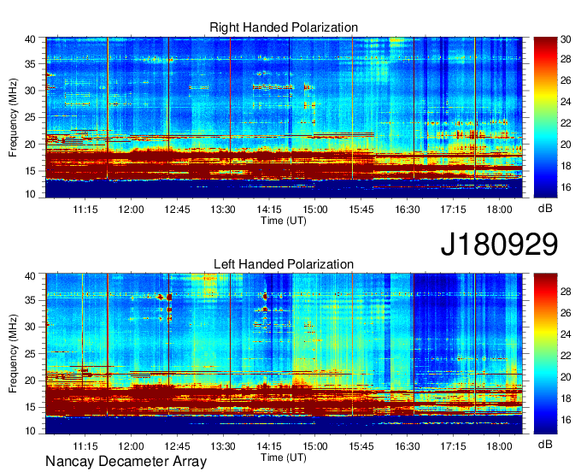Screen dimensions: 581x472
Task: Click the "18:00" time tick under Left Handed plot
Action: coord(499,445)
